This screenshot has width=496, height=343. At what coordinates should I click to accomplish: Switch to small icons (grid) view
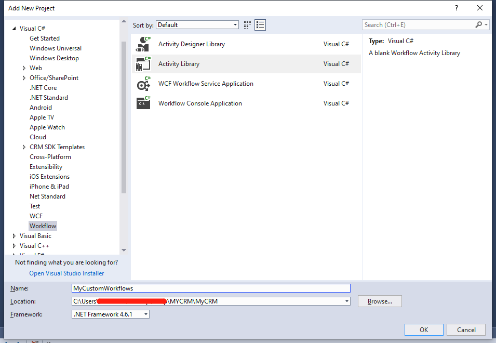247,25
